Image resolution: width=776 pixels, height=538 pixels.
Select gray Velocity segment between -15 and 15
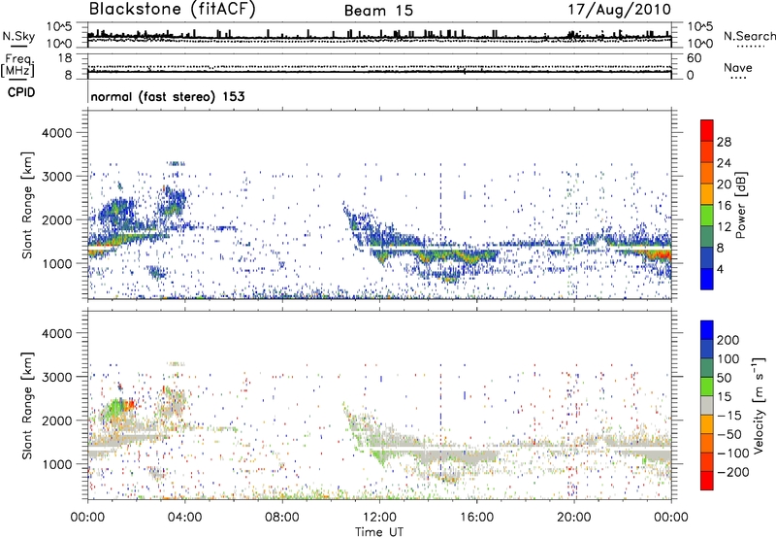coord(707,405)
